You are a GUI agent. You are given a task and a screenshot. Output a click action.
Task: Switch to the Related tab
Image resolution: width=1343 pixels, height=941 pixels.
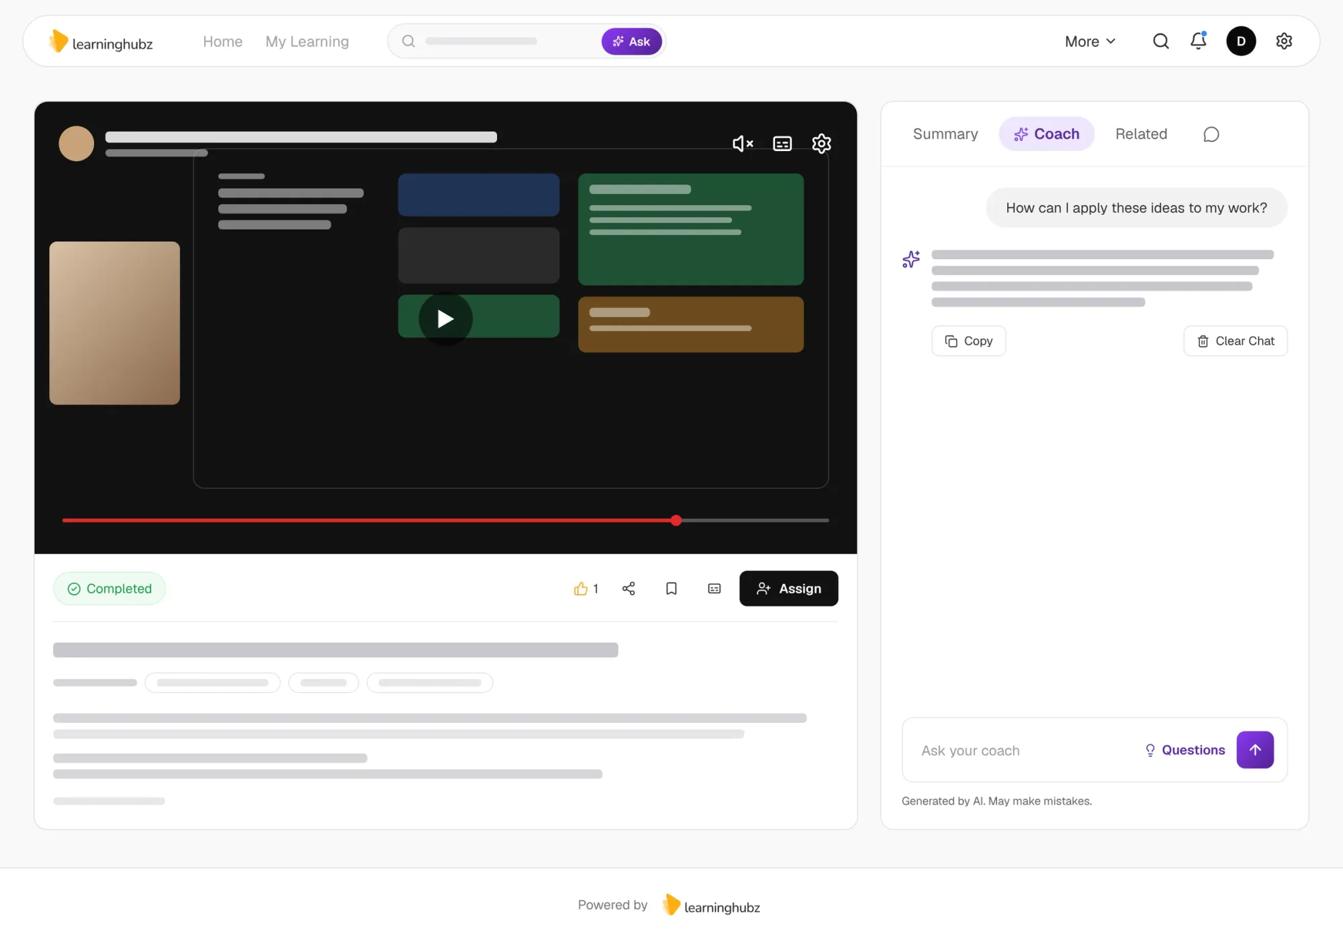coord(1141,134)
